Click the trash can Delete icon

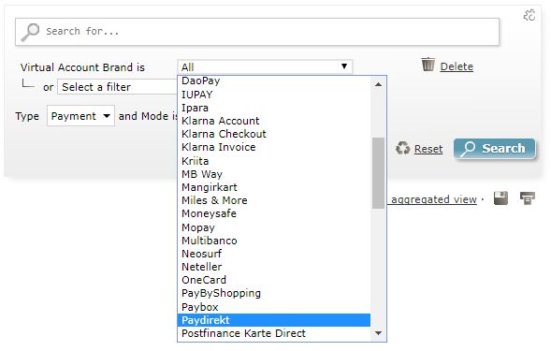428,65
